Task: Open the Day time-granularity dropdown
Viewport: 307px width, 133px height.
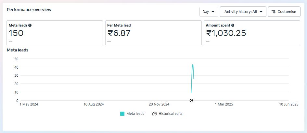Action: pos(209,12)
